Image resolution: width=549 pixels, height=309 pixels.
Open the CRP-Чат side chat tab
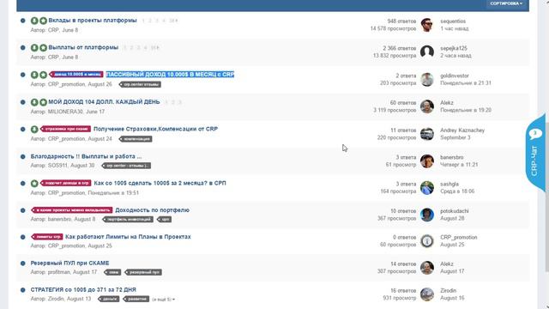(x=535, y=153)
